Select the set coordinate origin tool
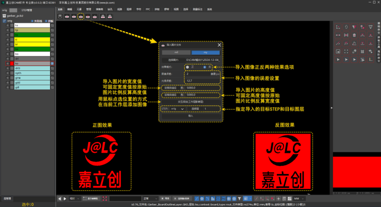Viewport: 381px width, 207px height. [338, 27]
